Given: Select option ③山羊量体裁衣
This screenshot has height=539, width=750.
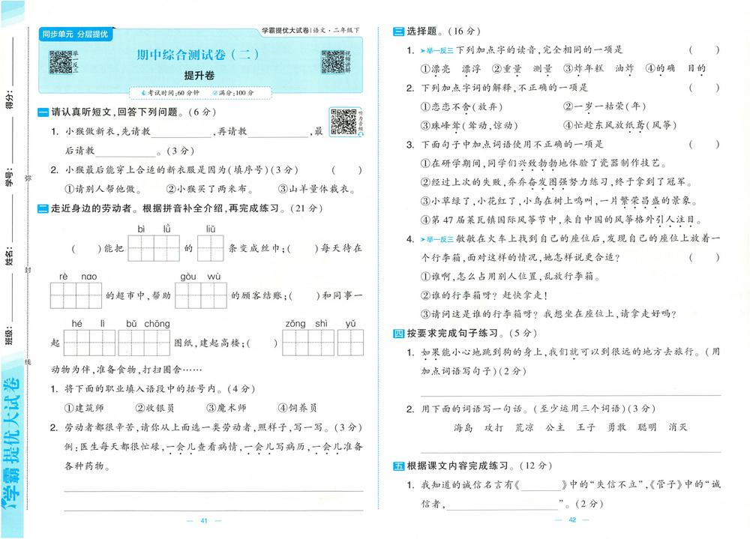Looking at the screenshot, I should click(x=317, y=189).
